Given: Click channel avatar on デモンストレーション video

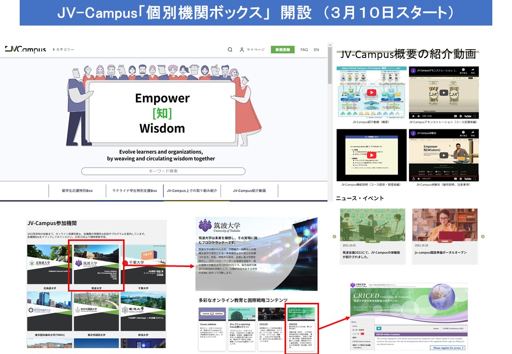Looking at the screenshot, I should click(x=413, y=70).
